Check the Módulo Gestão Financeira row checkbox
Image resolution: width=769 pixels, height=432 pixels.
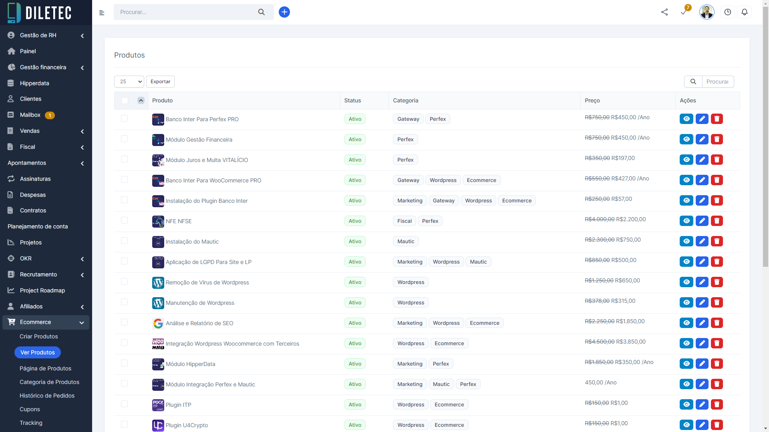coord(124,139)
